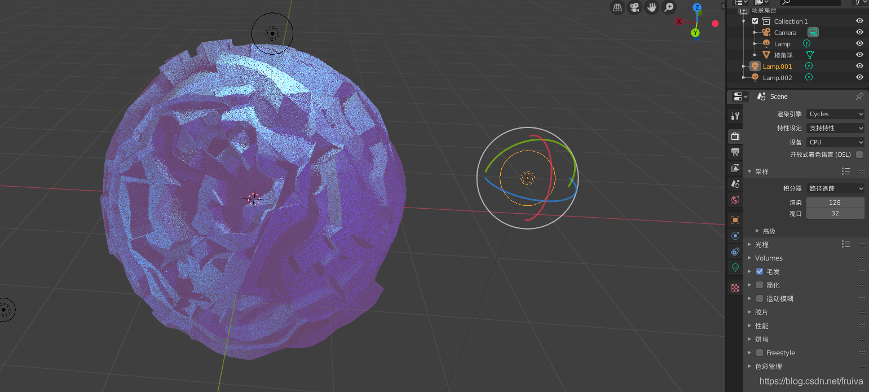Image resolution: width=869 pixels, height=392 pixels.
Task: Click the 光程 presets list icon
Action: point(846,244)
